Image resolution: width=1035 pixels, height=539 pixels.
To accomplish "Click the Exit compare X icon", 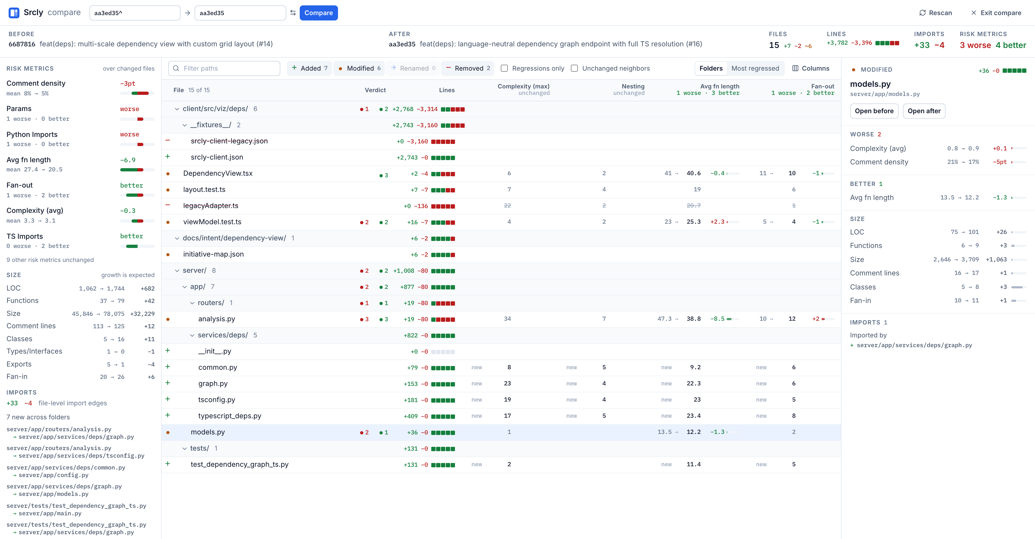I will (974, 13).
